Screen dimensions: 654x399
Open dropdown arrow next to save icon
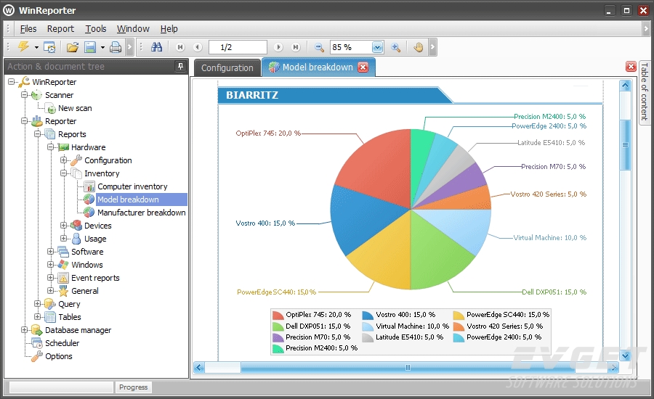click(102, 47)
